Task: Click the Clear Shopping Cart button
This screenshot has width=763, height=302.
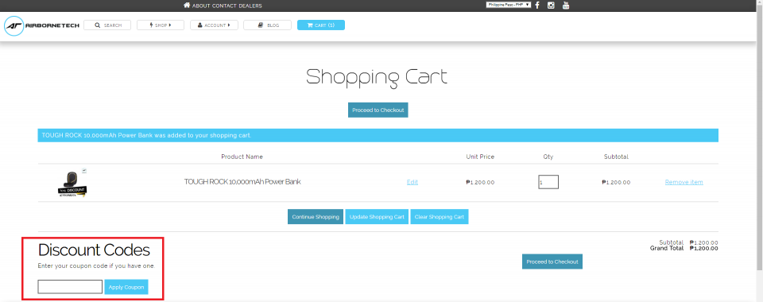Action: pyautogui.click(x=440, y=217)
